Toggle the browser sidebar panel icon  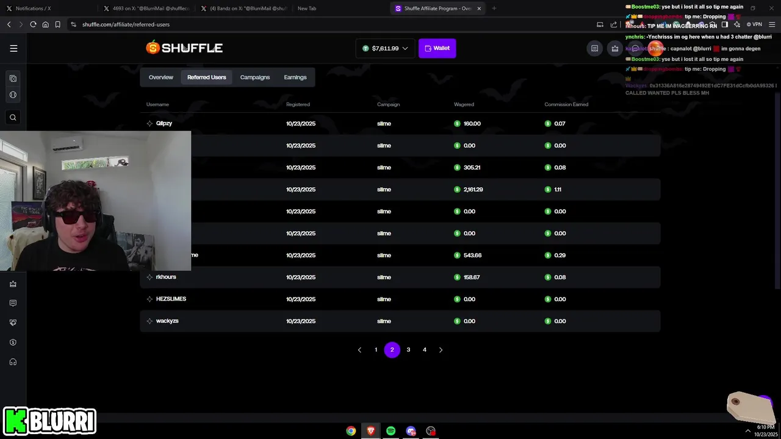(x=724, y=24)
